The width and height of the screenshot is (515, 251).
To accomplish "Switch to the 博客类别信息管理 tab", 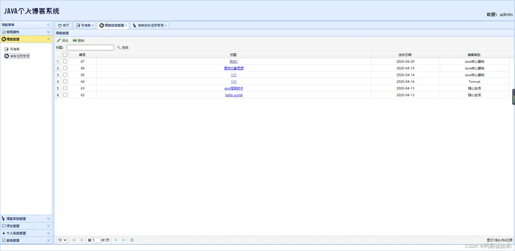I will click(x=150, y=25).
